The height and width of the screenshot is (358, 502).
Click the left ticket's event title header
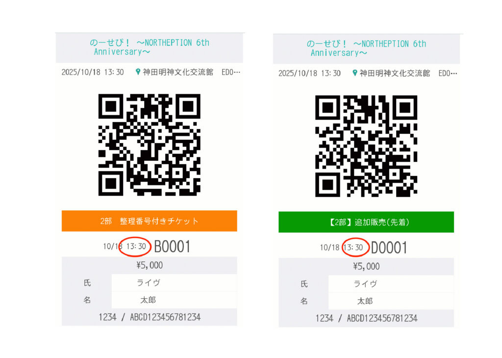(149, 48)
